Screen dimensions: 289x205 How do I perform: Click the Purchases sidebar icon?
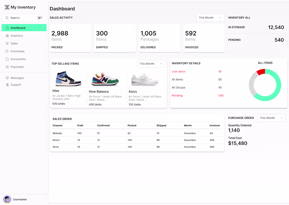7,51
